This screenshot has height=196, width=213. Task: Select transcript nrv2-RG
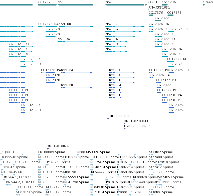coord(112,29)
